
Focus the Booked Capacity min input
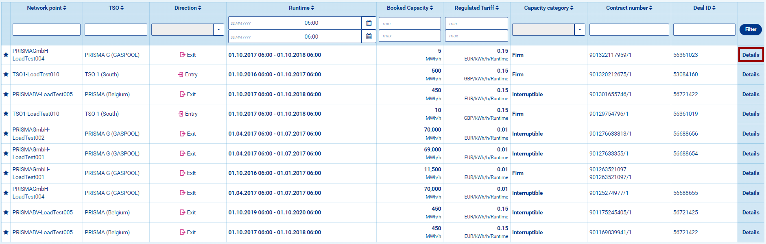[410, 24]
